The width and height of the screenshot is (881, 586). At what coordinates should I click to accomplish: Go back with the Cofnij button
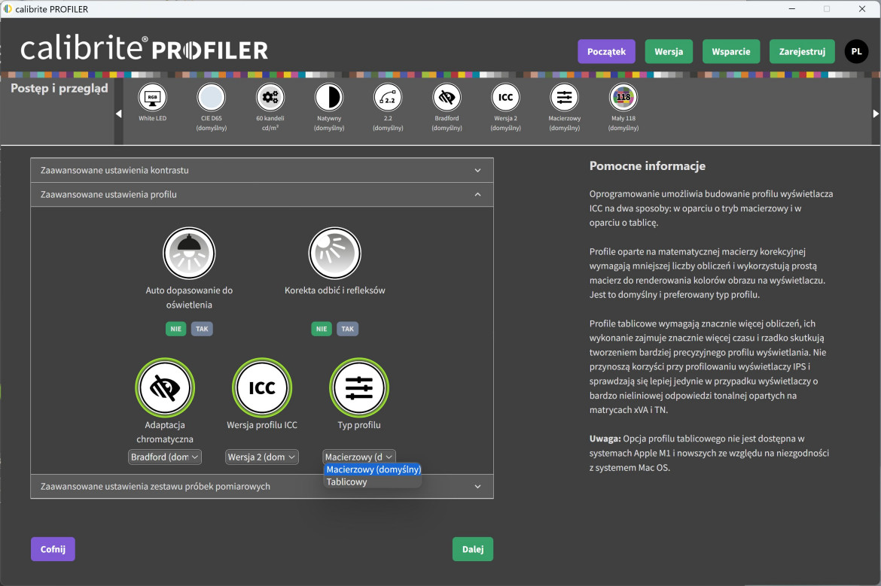point(53,549)
